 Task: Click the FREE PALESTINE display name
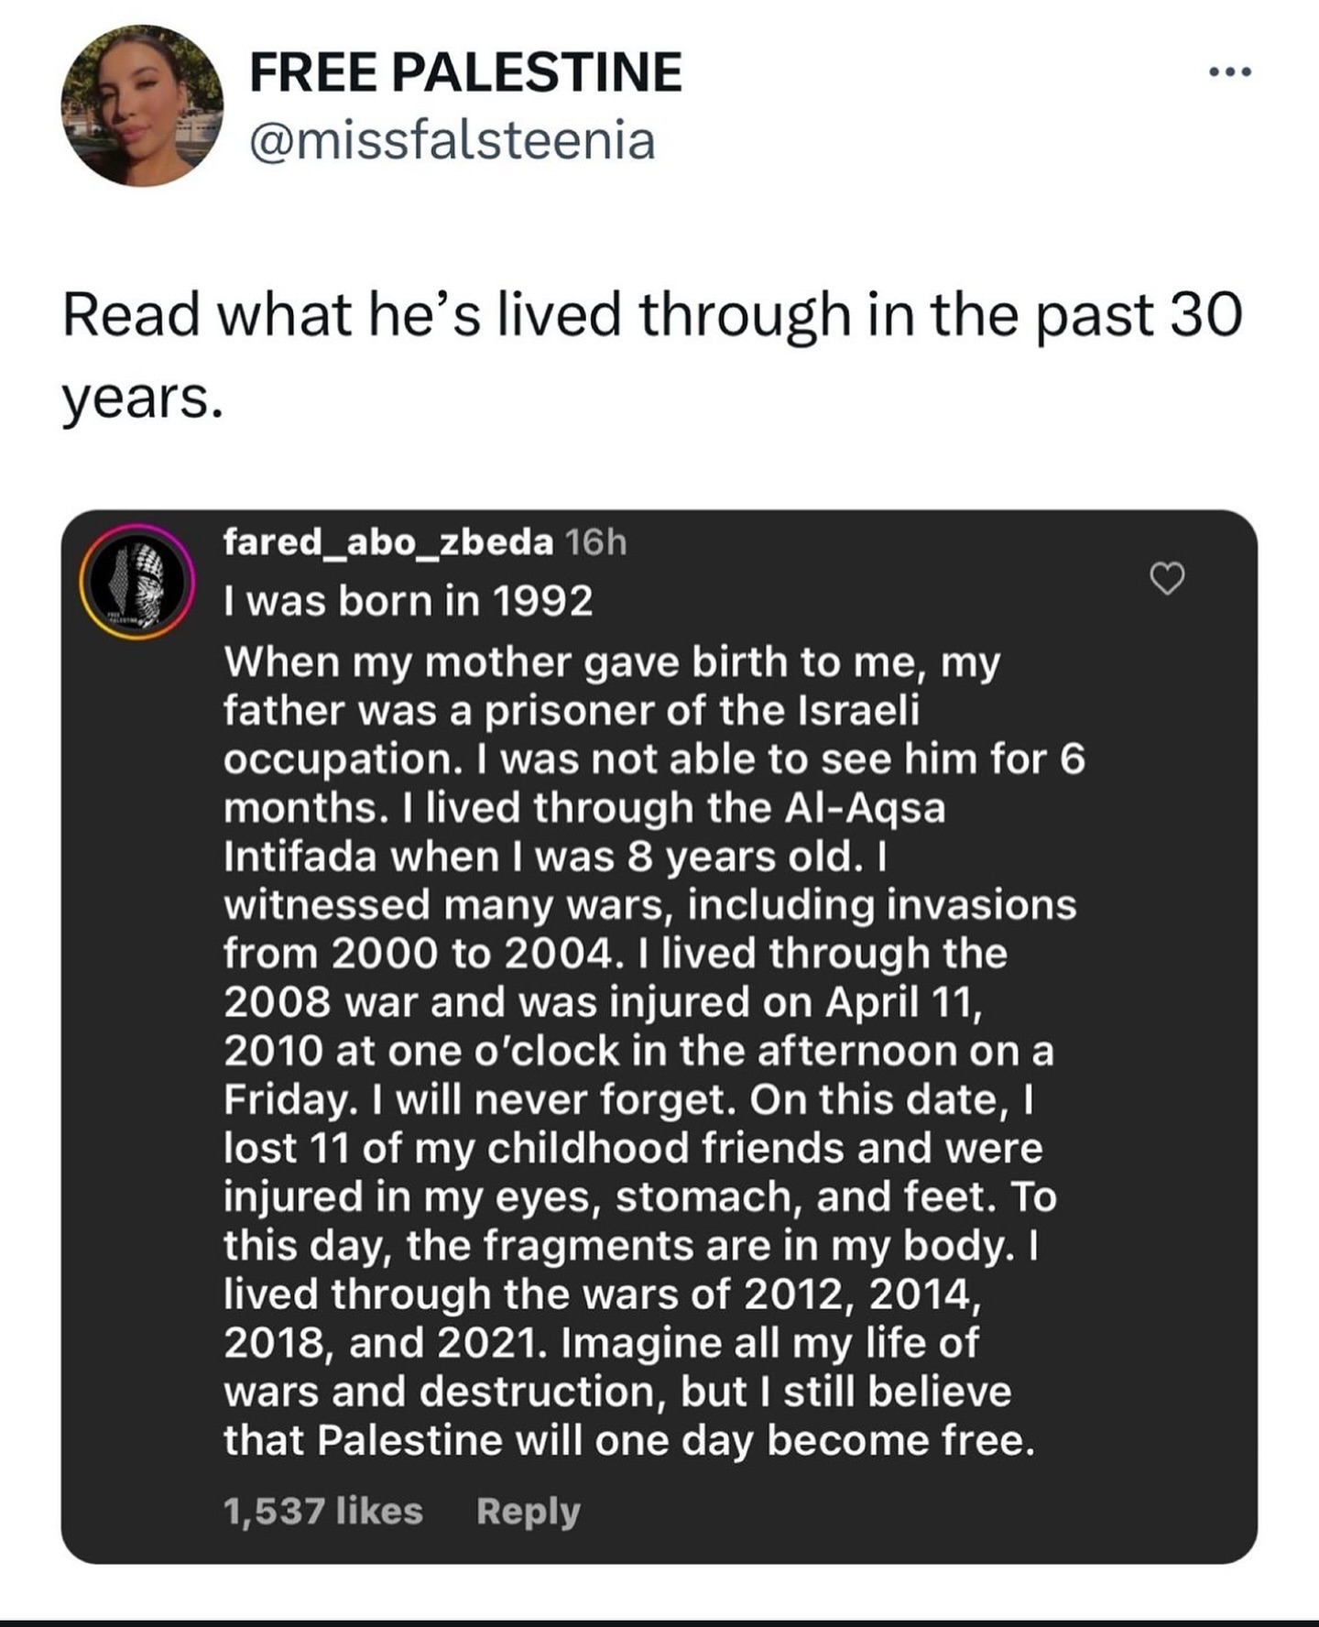point(465,72)
